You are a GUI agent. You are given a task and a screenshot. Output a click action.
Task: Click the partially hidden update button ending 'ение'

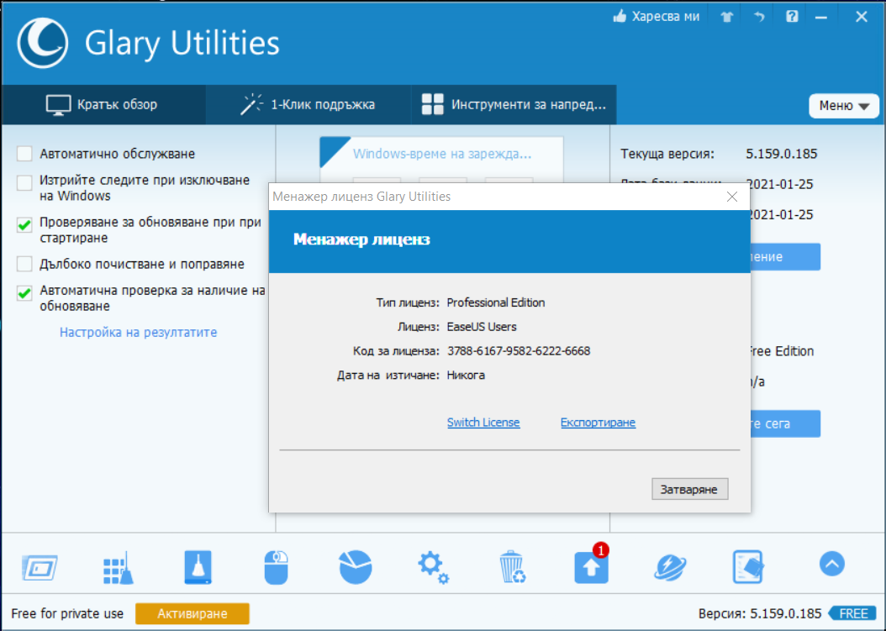tap(785, 257)
